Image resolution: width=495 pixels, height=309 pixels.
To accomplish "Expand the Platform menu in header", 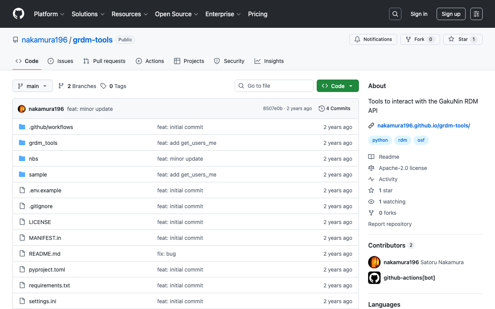I will 49,14.
